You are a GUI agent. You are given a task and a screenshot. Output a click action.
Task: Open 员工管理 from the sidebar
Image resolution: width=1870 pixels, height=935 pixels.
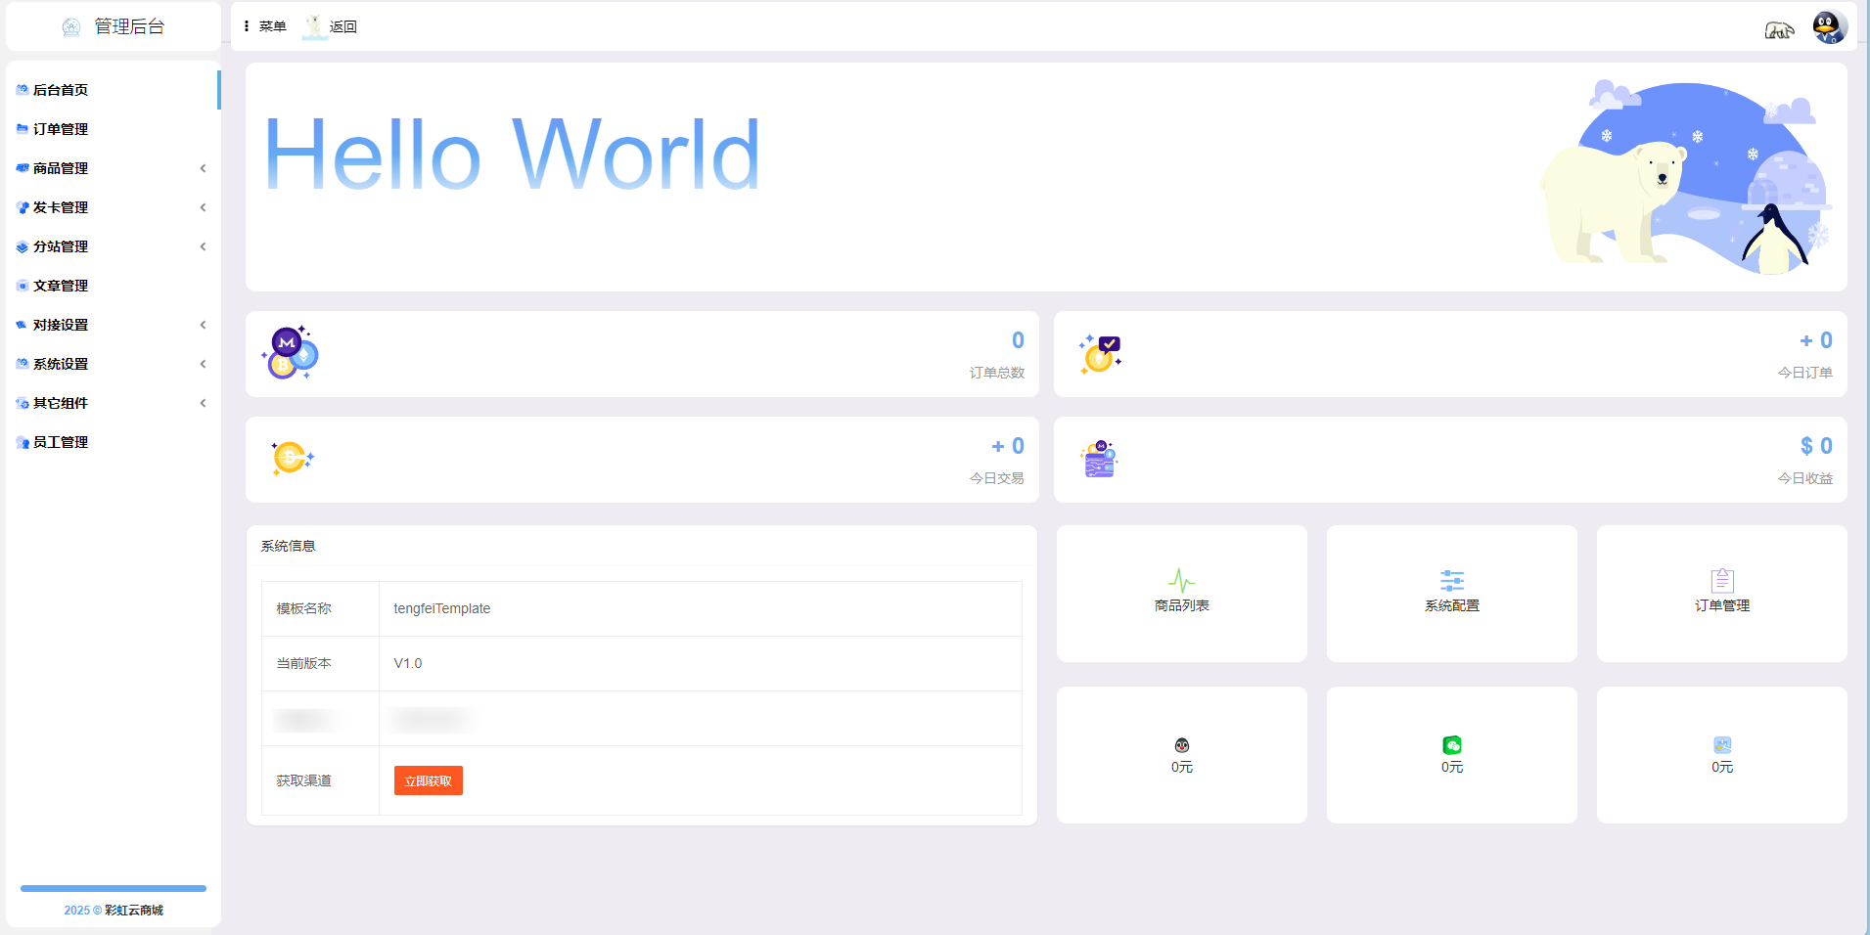click(x=61, y=442)
